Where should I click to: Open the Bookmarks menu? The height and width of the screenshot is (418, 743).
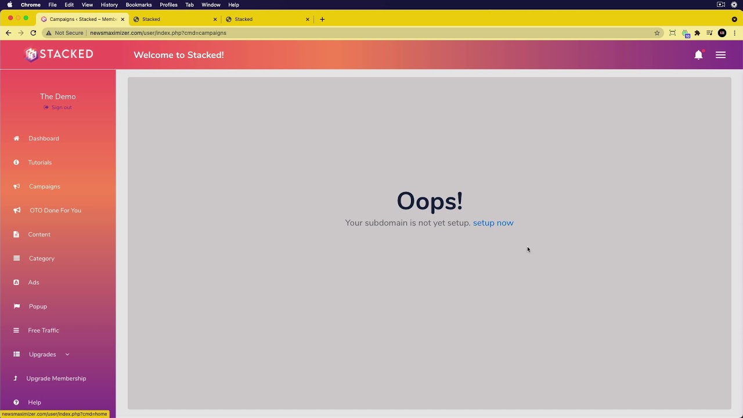(139, 5)
